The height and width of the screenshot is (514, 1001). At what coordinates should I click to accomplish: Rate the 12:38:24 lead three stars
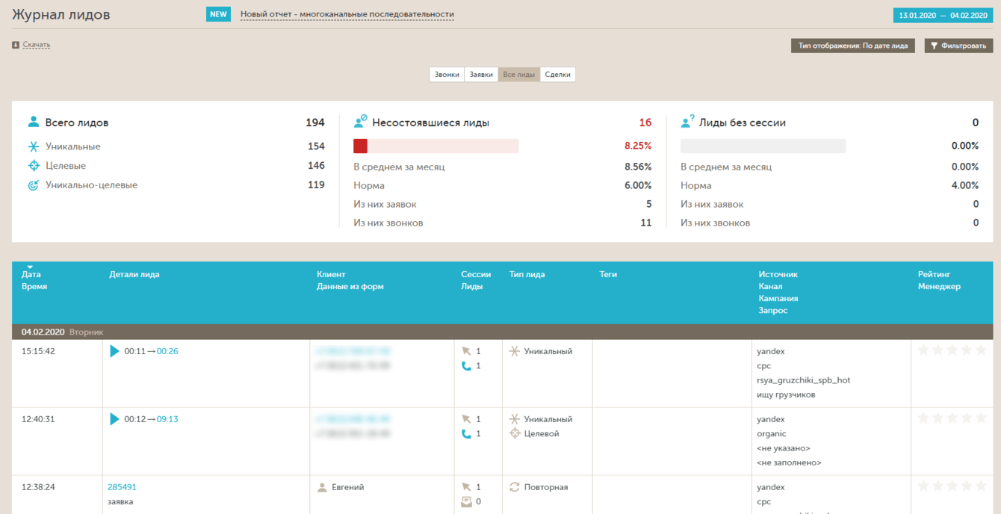pyautogui.click(x=952, y=486)
